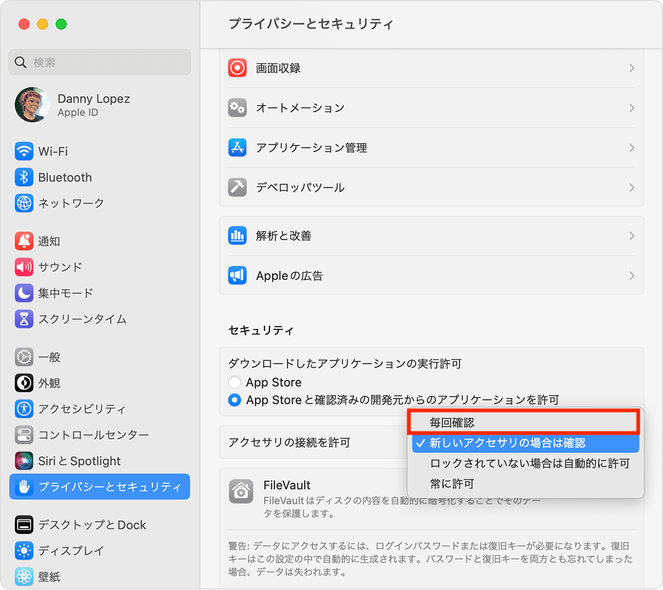Click the Appleの広告 megaphone icon
The image size is (663, 590).
pos(238,275)
